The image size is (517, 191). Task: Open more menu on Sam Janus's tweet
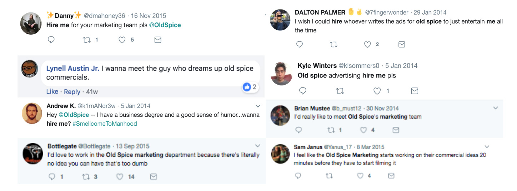tap(487, 147)
